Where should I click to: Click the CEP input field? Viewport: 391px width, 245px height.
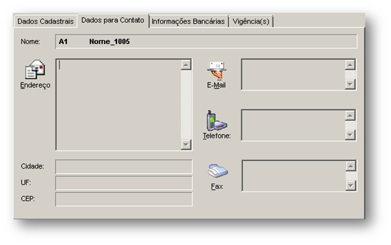(x=123, y=199)
